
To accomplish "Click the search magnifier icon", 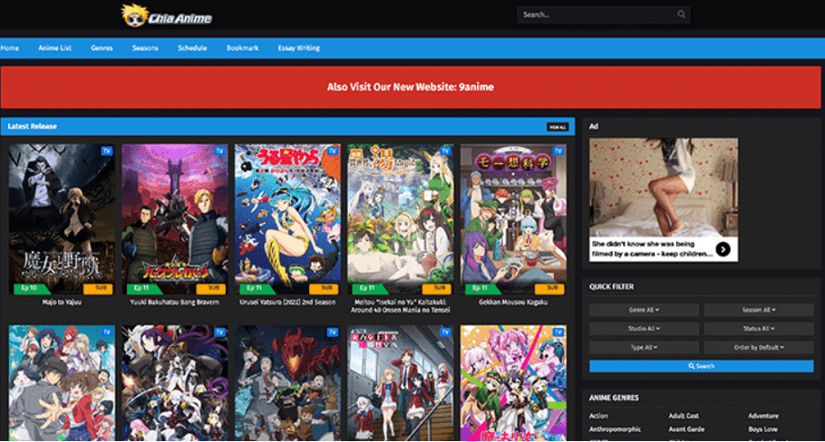I will 682,14.
